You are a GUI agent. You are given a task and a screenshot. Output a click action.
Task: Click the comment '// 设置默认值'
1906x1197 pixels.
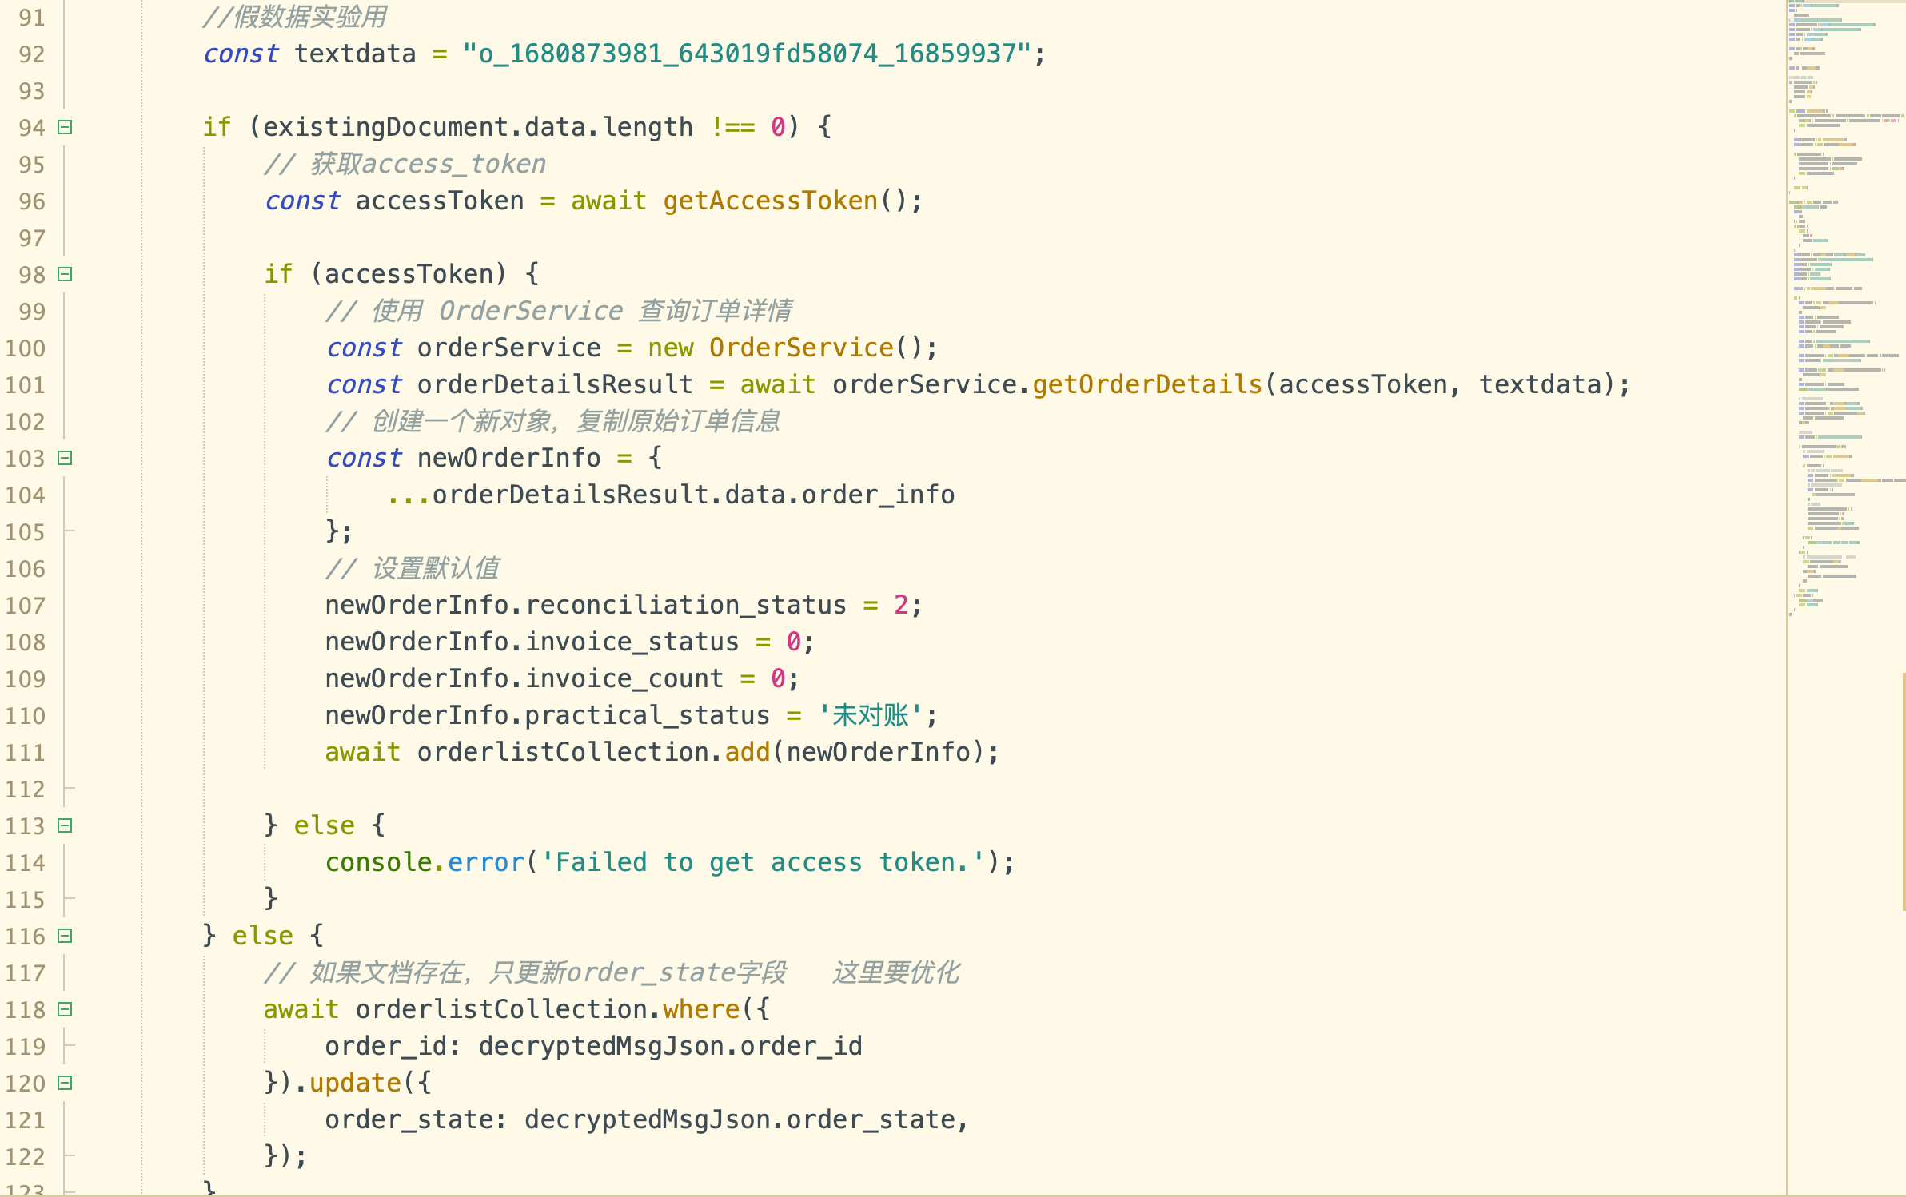[x=413, y=568]
